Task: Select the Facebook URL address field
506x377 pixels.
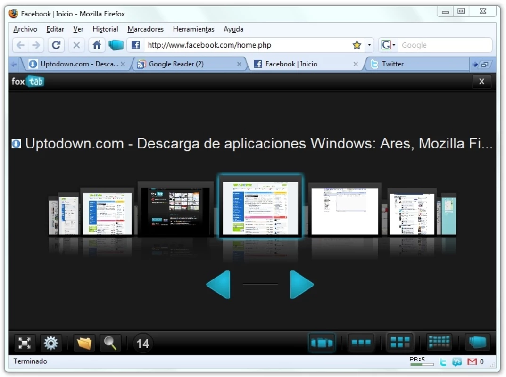Action: point(247,45)
